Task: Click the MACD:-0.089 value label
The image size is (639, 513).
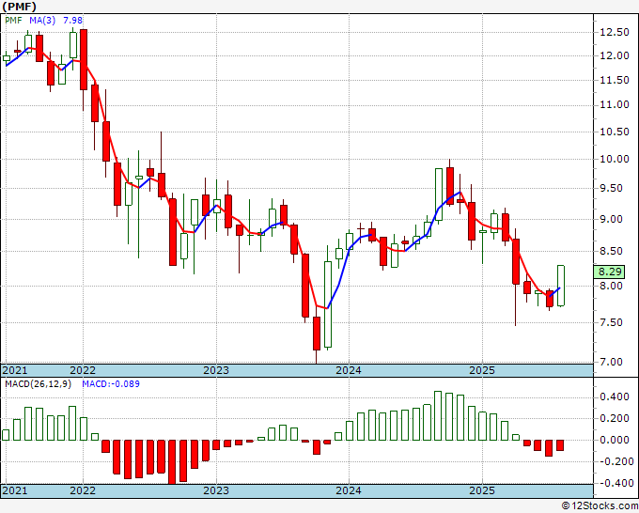Action: (x=111, y=384)
